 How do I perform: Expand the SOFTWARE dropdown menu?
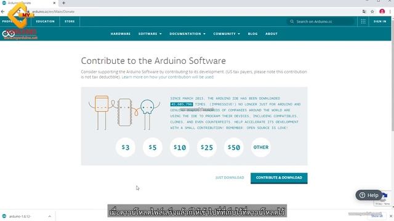click(x=150, y=34)
